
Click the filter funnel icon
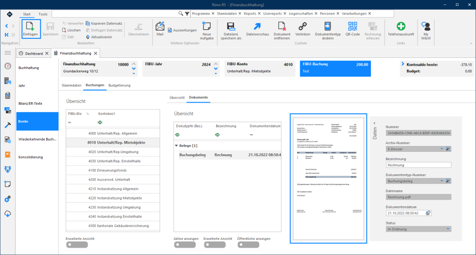[187, 13]
